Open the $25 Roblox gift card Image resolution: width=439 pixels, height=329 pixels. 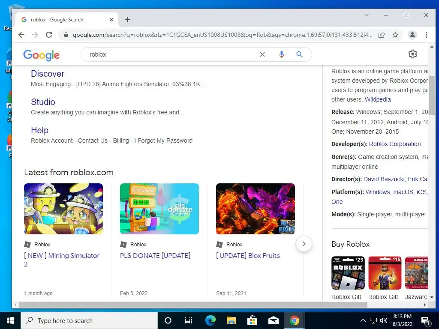[x=348, y=273]
